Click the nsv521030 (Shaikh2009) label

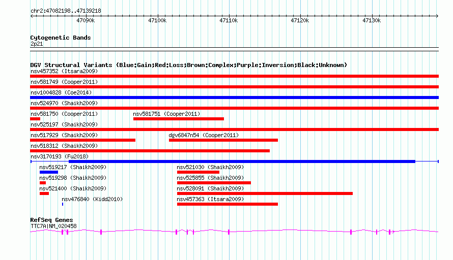pyautogui.click(x=210, y=167)
